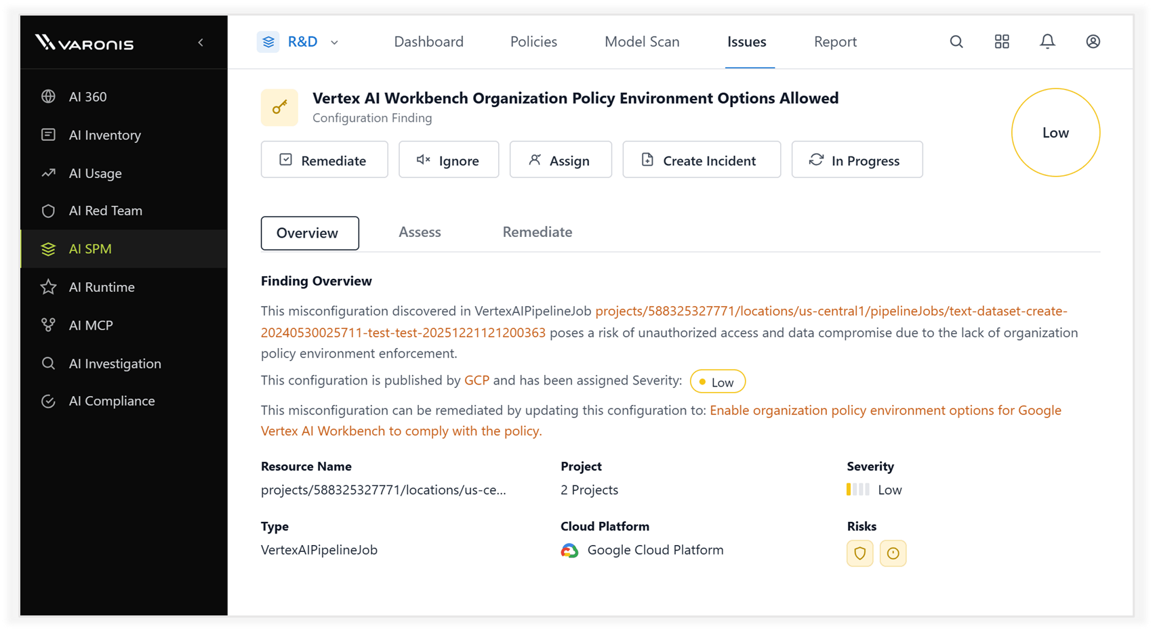Click the AI Red Team shield icon

(48, 211)
